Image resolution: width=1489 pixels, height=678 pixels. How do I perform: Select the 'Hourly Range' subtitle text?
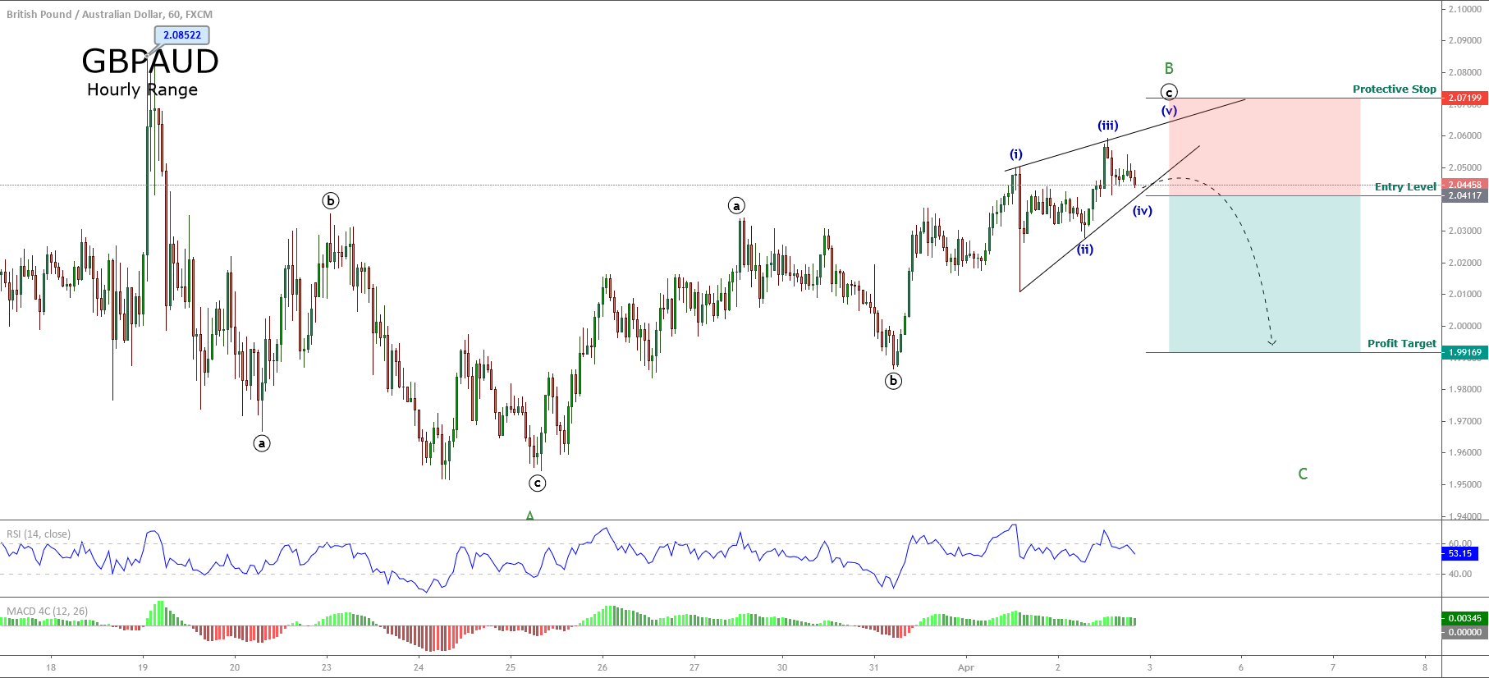click(x=142, y=89)
